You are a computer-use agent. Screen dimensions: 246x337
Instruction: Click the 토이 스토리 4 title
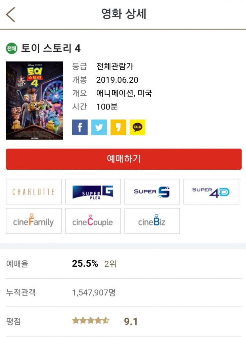click(51, 48)
